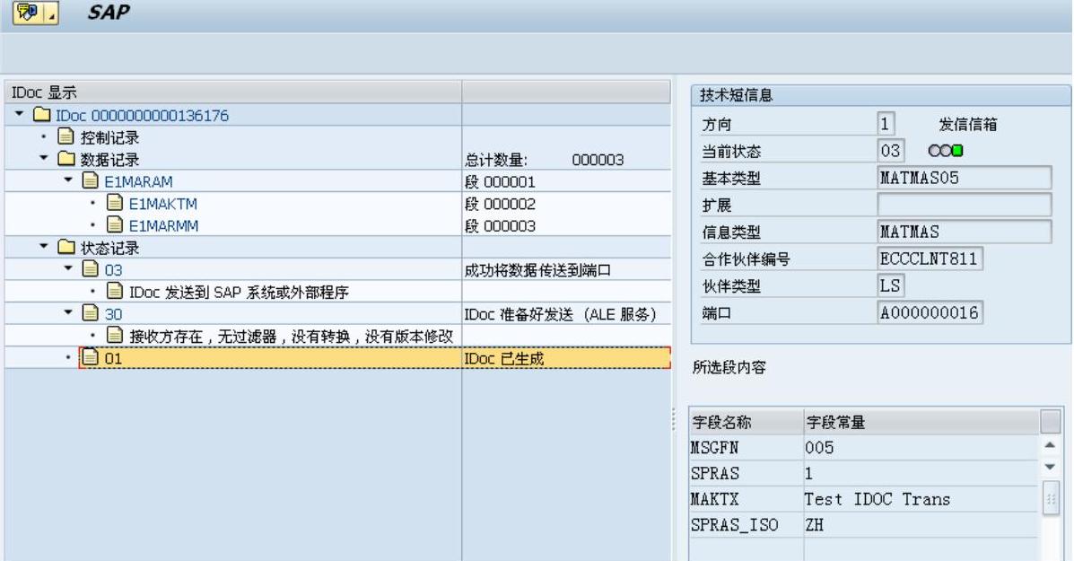Select the SPRAS_ISO field name cell
The image size is (1074, 561).
click(x=746, y=525)
